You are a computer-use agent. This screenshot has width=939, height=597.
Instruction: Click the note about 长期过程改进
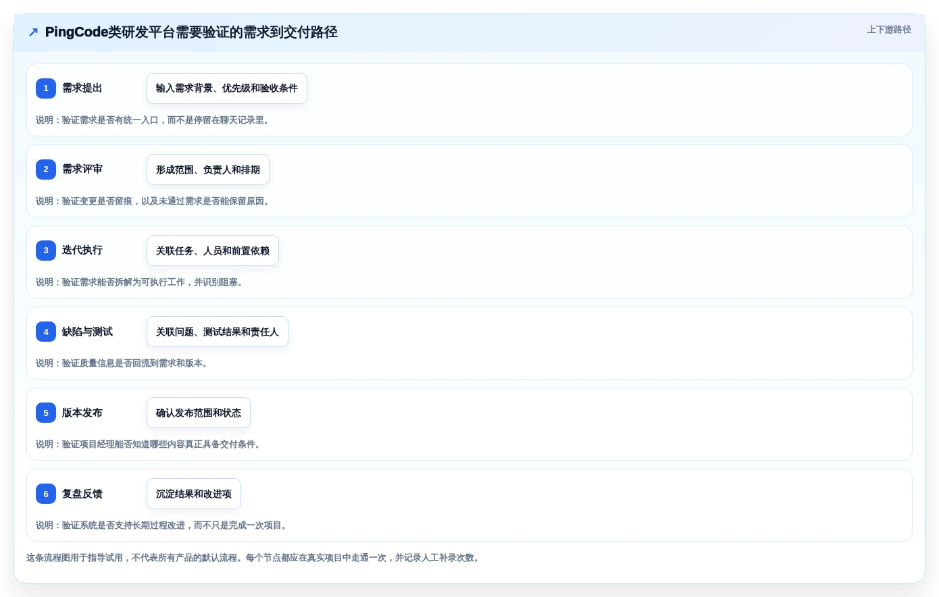(163, 525)
